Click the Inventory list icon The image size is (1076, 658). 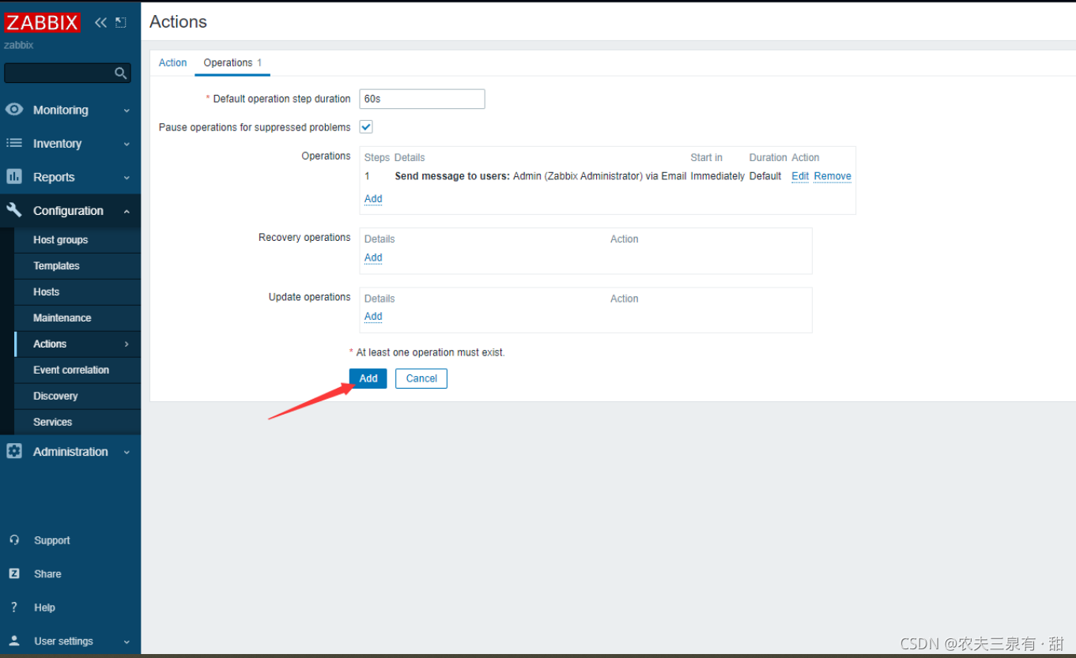(x=14, y=143)
